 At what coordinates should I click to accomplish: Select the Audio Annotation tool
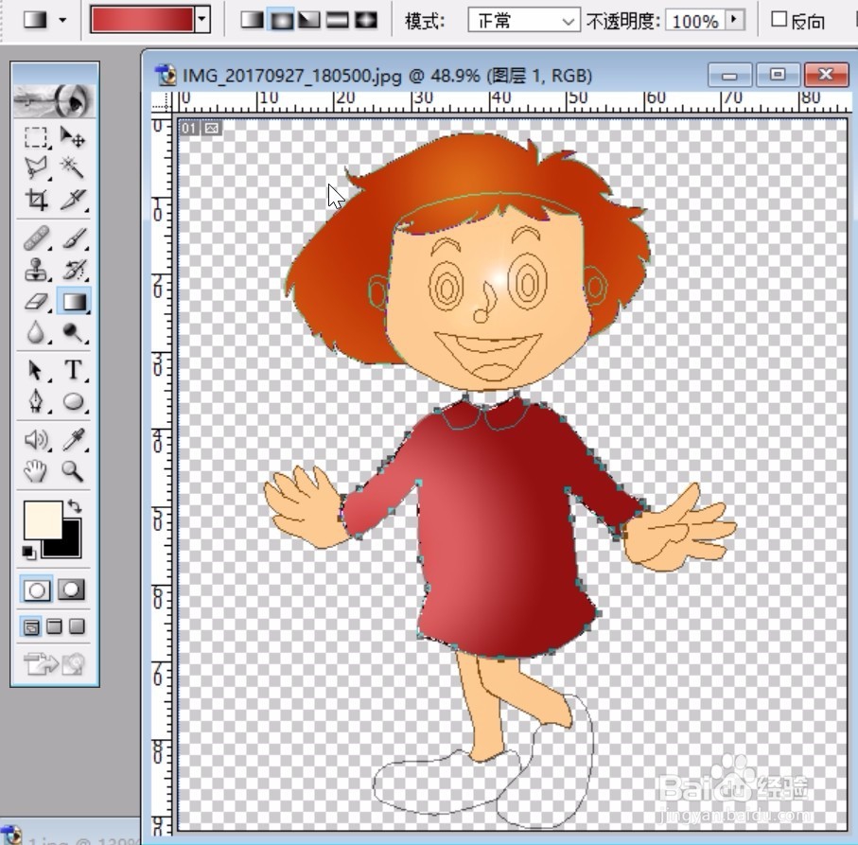coord(36,439)
